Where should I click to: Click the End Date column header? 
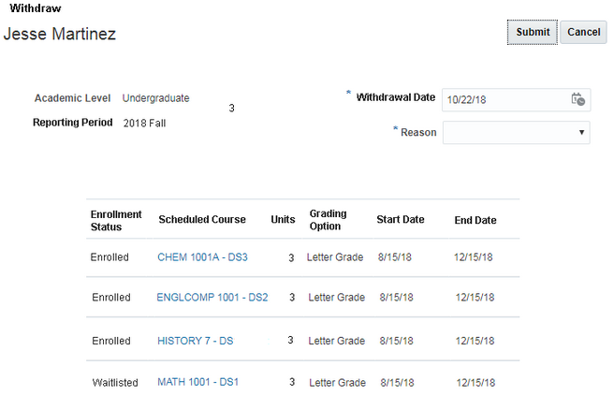coord(475,220)
